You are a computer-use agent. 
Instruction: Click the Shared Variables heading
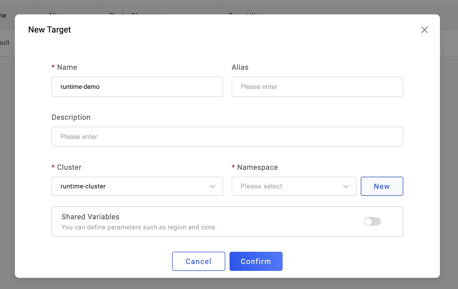pyautogui.click(x=90, y=217)
